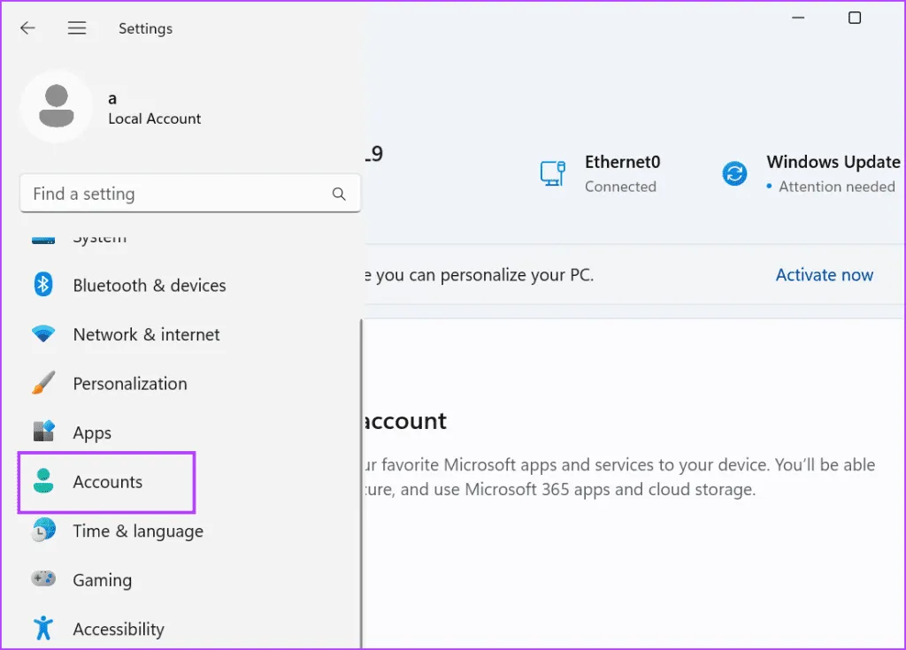The width and height of the screenshot is (906, 650).
Task: Click the Ethernet0 monitor icon
Action: point(553,173)
